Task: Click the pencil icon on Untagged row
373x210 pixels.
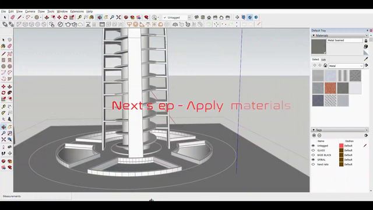Action: (365, 145)
